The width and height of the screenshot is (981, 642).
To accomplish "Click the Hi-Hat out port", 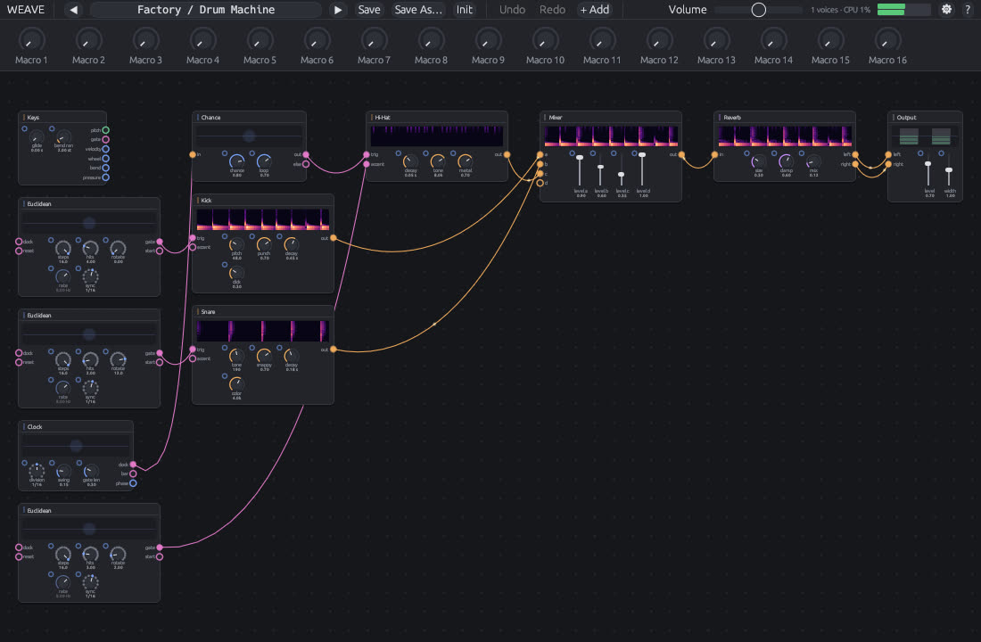I will pyautogui.click(x=507, y=154).
